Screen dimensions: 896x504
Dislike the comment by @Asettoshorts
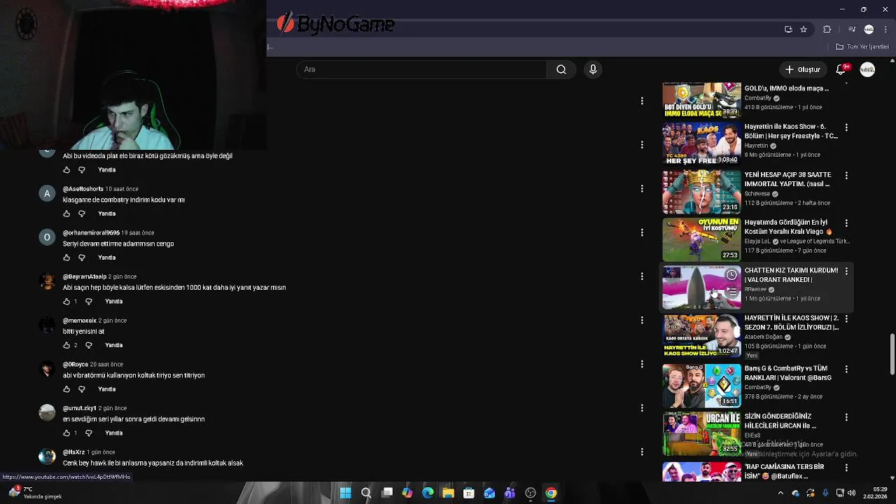82,213
